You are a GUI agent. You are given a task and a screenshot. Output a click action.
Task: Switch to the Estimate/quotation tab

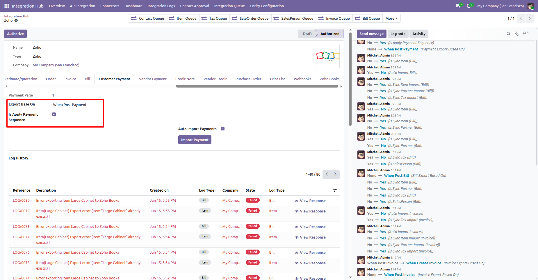coord(21,79)
